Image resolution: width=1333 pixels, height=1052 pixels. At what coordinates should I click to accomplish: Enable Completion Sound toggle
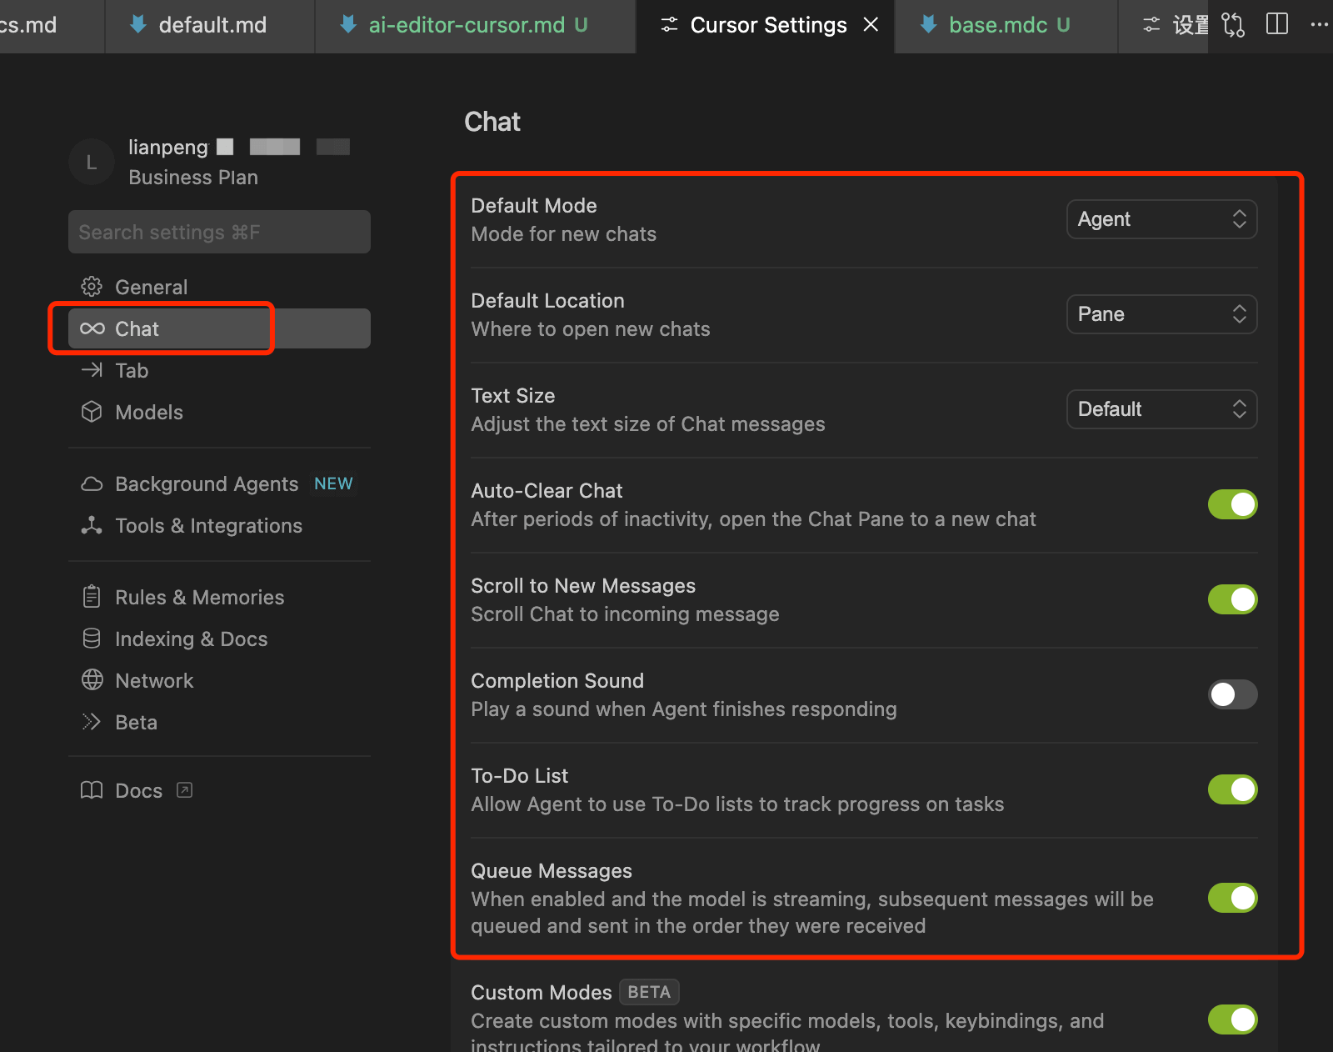tap(1232, 694)
